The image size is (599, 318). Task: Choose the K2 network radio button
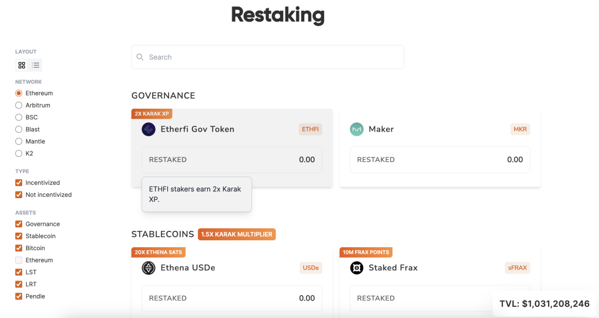[x=19, y=154]
